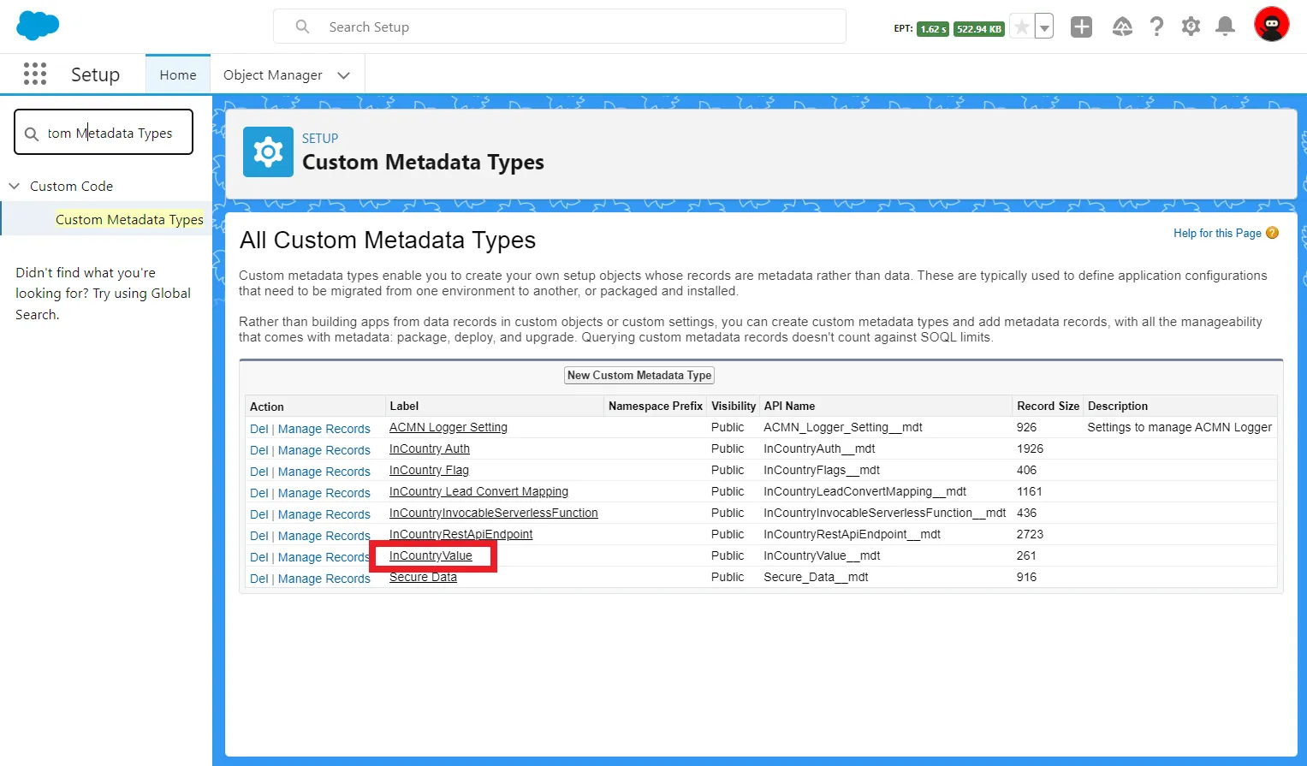Screen dimensions: 1307x766
Task: Open the Trailhead guidance icon
Action: (1122, 27)
